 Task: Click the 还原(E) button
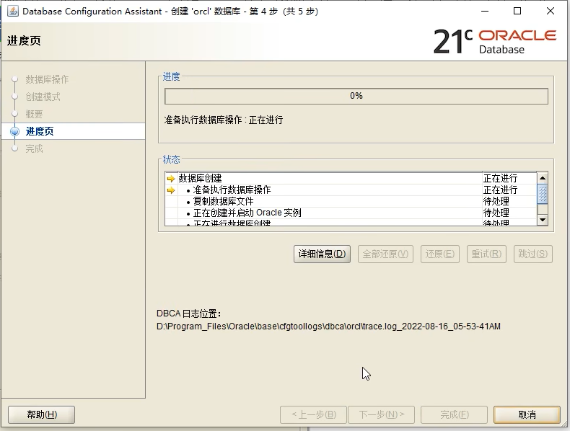pyautogui.click(x=440, y=254)
